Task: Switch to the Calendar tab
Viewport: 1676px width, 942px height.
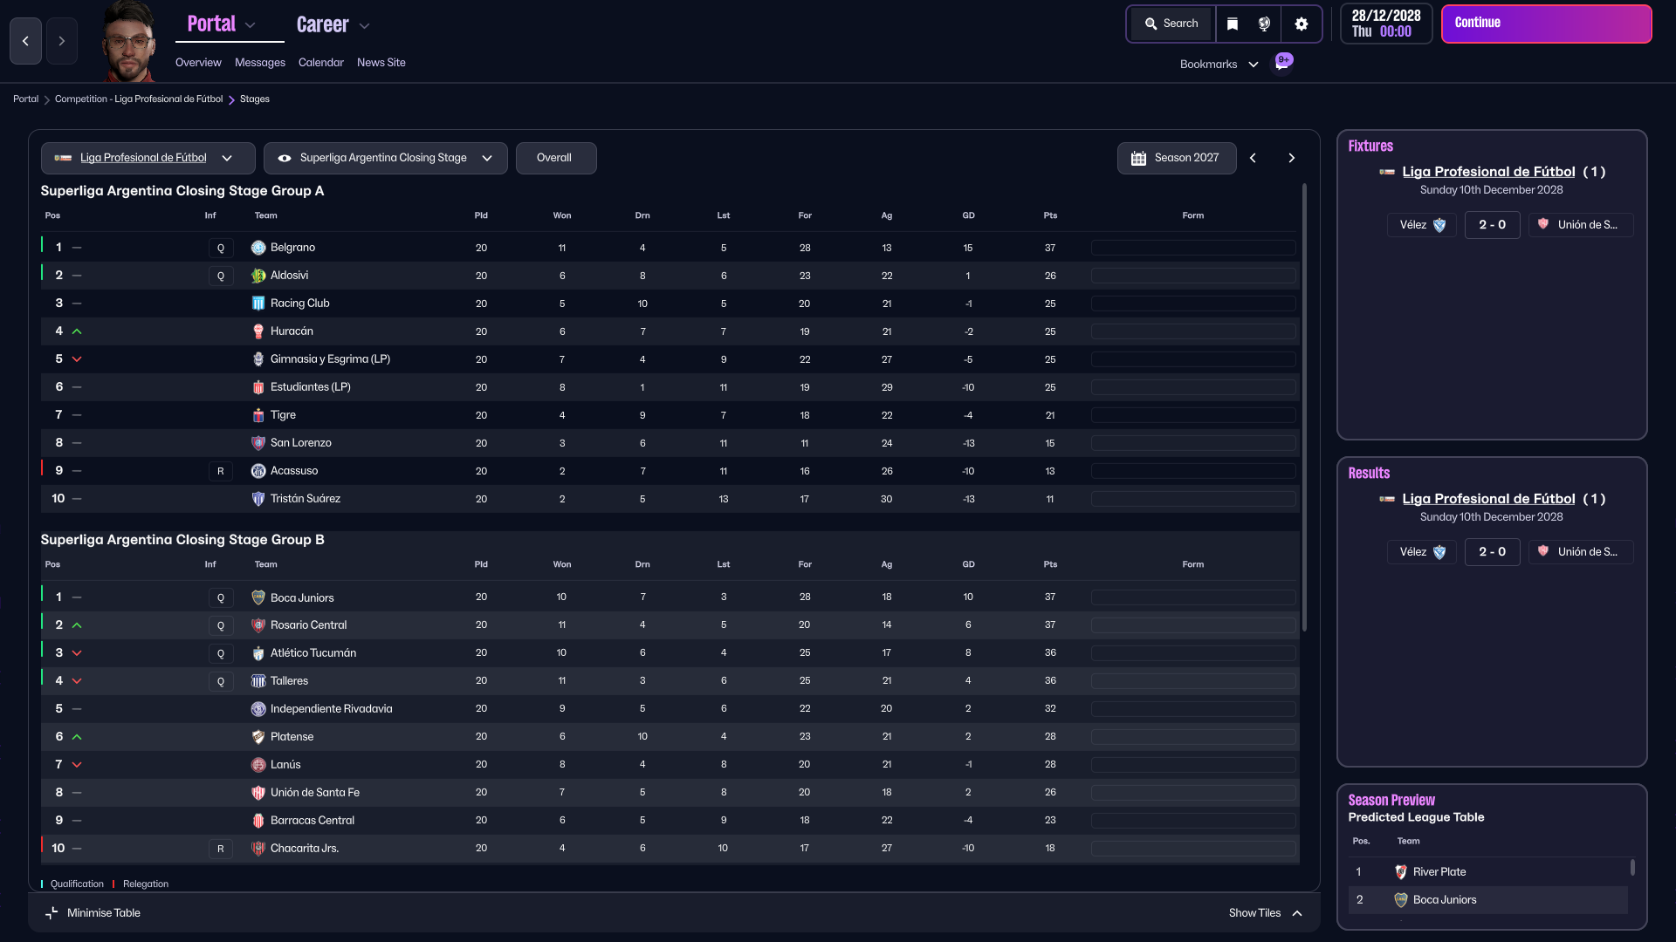Action: pos(320,62)
